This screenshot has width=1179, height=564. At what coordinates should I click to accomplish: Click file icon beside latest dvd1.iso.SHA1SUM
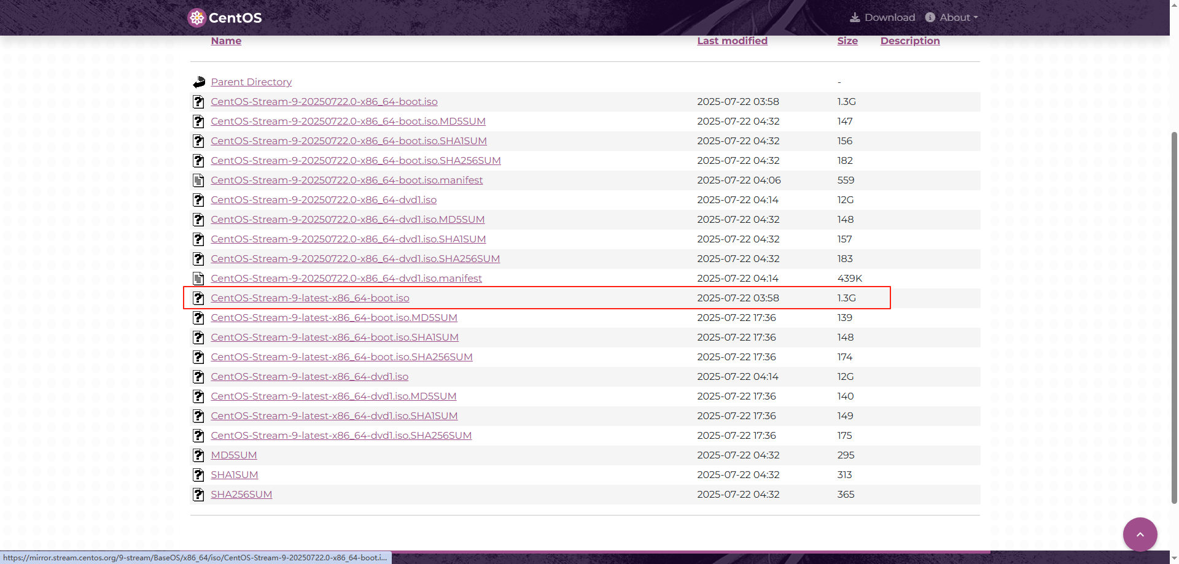pyautogui.click(x=198, y=416)
